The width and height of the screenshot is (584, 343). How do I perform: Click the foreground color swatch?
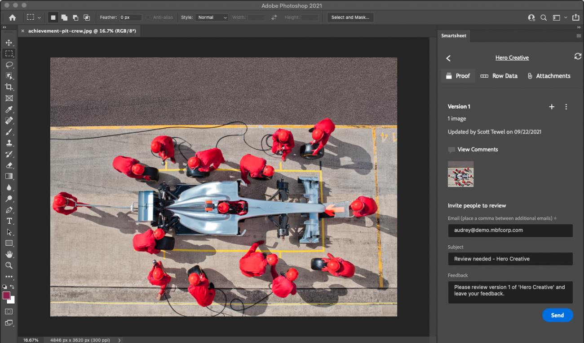pos(7,295)
